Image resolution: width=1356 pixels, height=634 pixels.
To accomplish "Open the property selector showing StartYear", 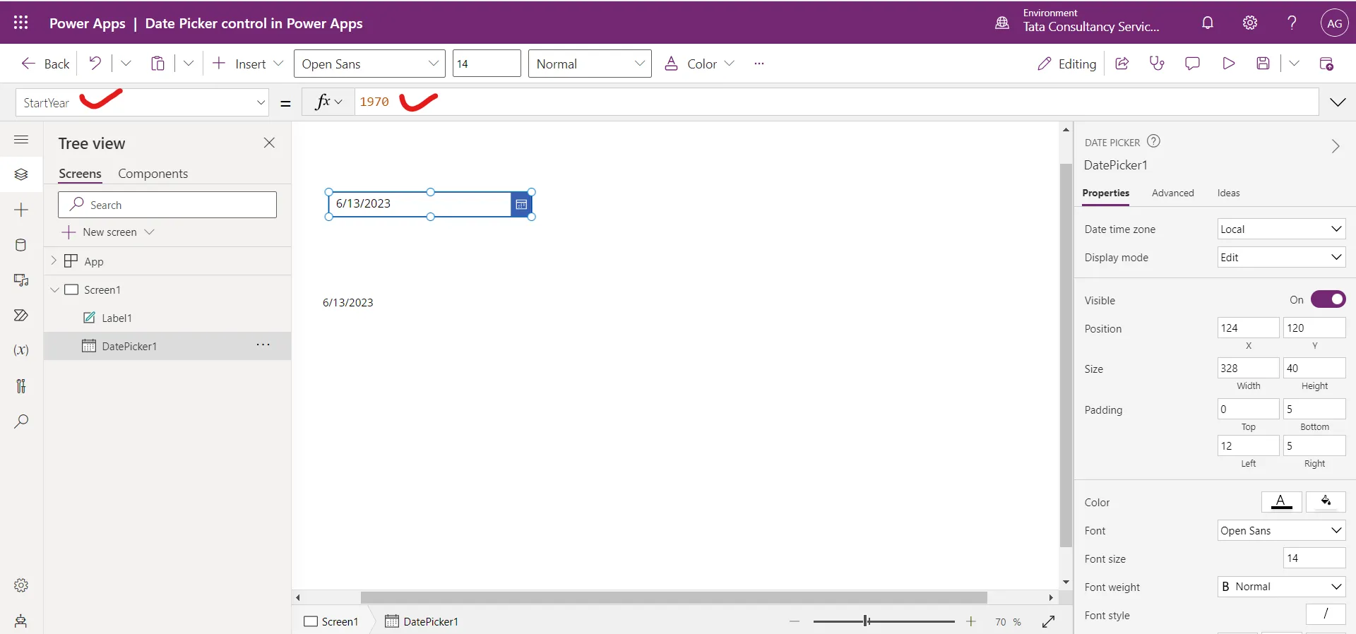I will (142, 102).
